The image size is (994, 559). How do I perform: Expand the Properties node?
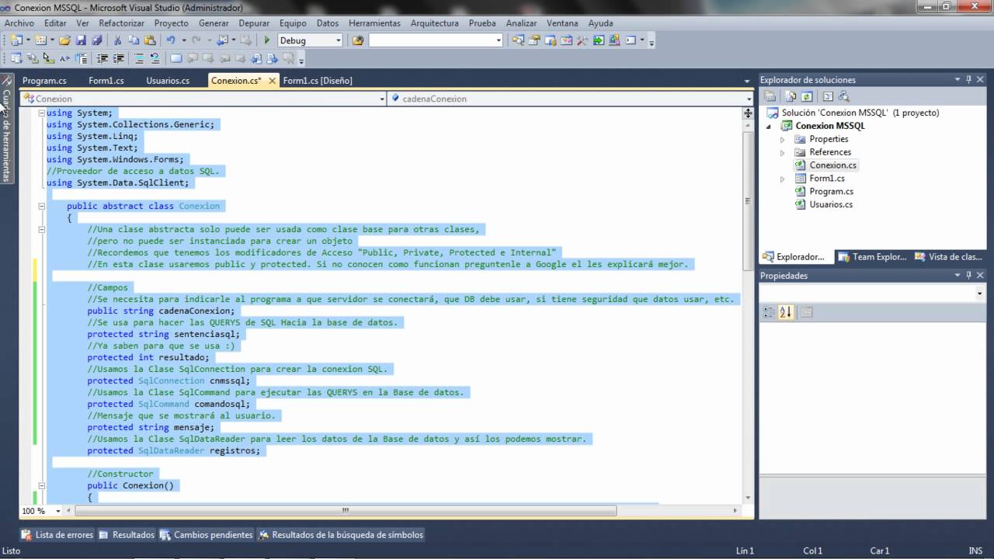[x=782, y=139]
